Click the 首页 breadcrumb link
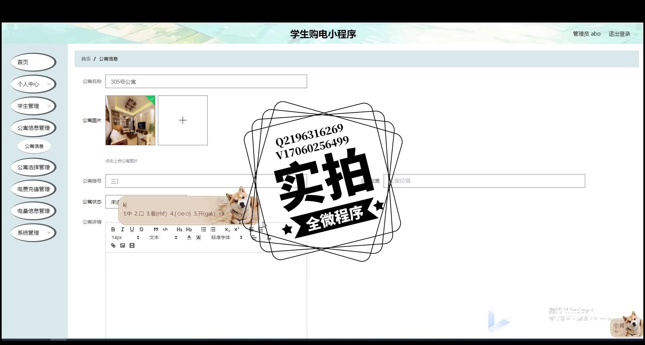 click(86, 59)
